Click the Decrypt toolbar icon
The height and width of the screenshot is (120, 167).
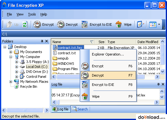[61, 24]
